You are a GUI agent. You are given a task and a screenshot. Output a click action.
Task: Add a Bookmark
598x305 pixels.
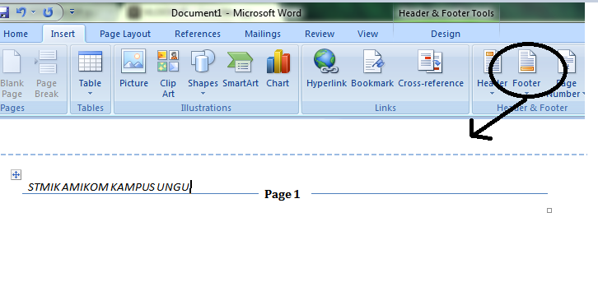tap(372, 69)
